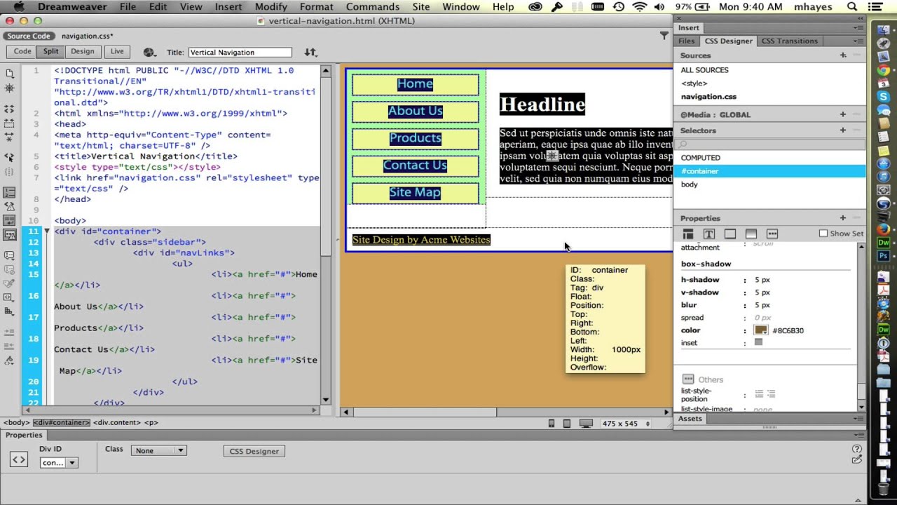The image size is (897, 505).
Task: Open the Class dropdown in Properties
Action: [x=158, y=450]
